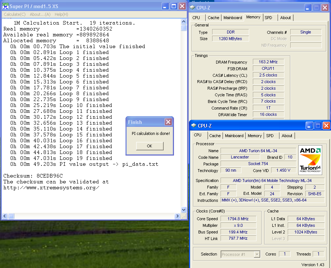Switch to Mainboard tab in upper CPU-Z window

coord(233,18)
